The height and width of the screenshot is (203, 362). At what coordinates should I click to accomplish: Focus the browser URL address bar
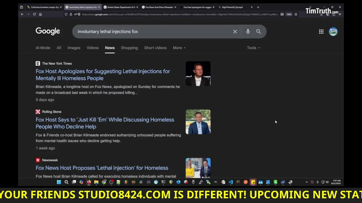180,14
